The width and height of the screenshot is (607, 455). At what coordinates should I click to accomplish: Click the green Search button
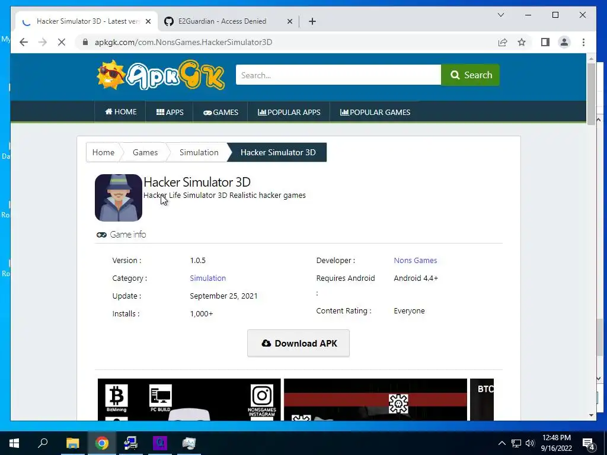(x=470, y=75)
